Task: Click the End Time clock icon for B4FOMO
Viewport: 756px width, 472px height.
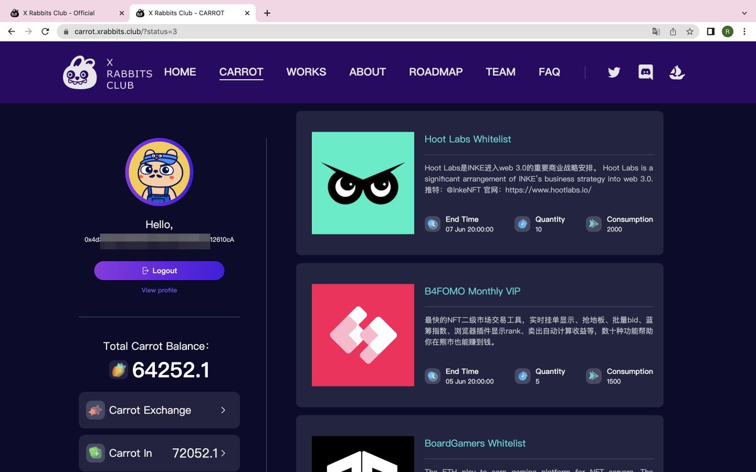Action: pyautogui.click(x=432, y=376)
